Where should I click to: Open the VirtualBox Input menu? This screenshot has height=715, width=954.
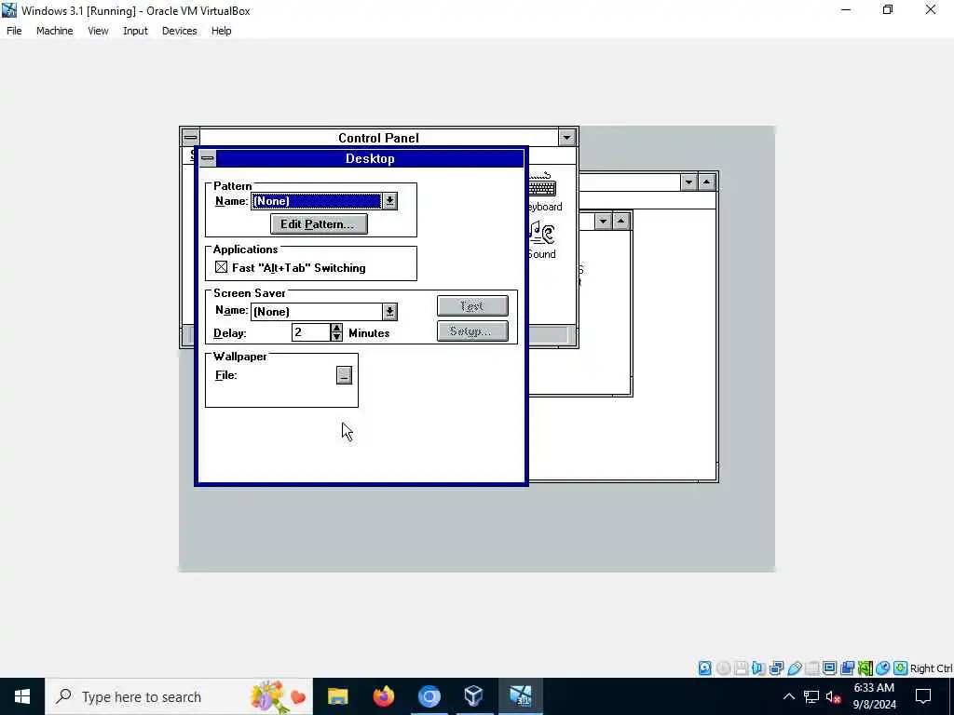135,31
